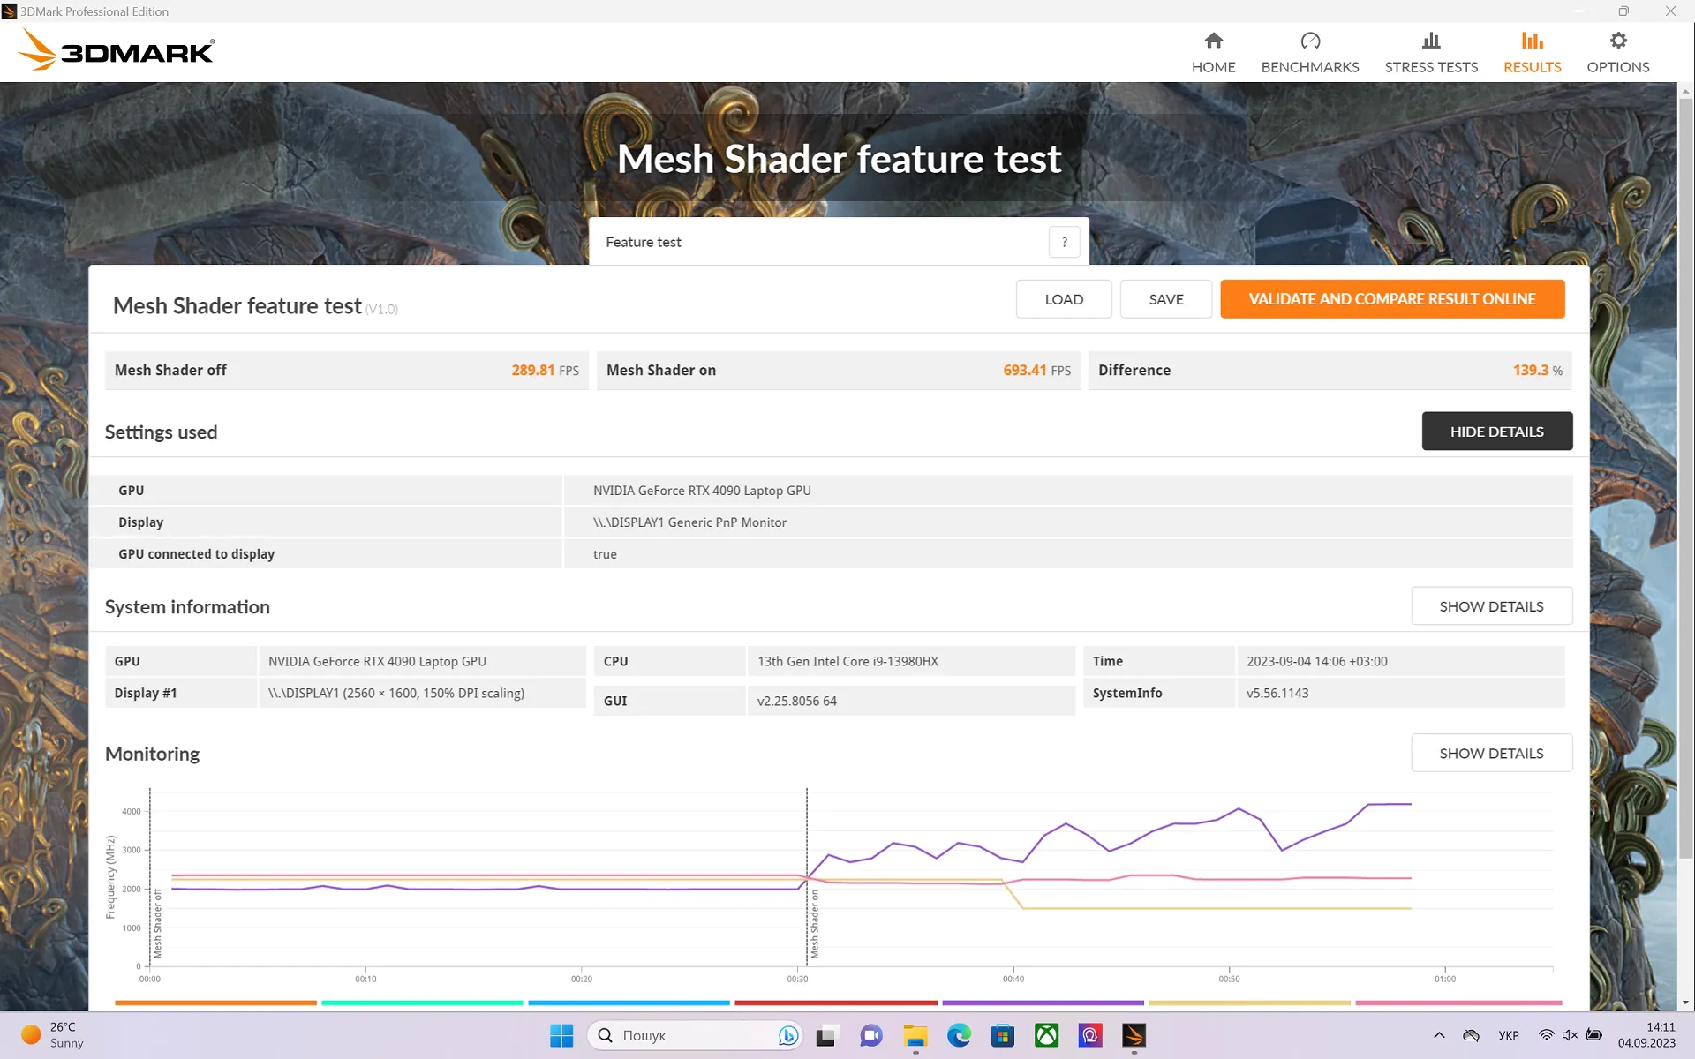Open Bing chat icon in search box
The height and width of the screenshot is (1059, 1695).
coord(788,1035)
